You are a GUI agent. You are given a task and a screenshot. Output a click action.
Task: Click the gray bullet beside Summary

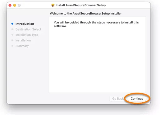click(12, 46)
